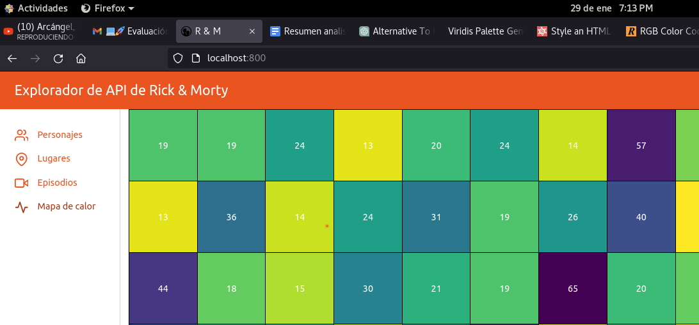The image size is (699, 325).
Task: Open the Actividades overview
Action: click(x=36, y=8)
